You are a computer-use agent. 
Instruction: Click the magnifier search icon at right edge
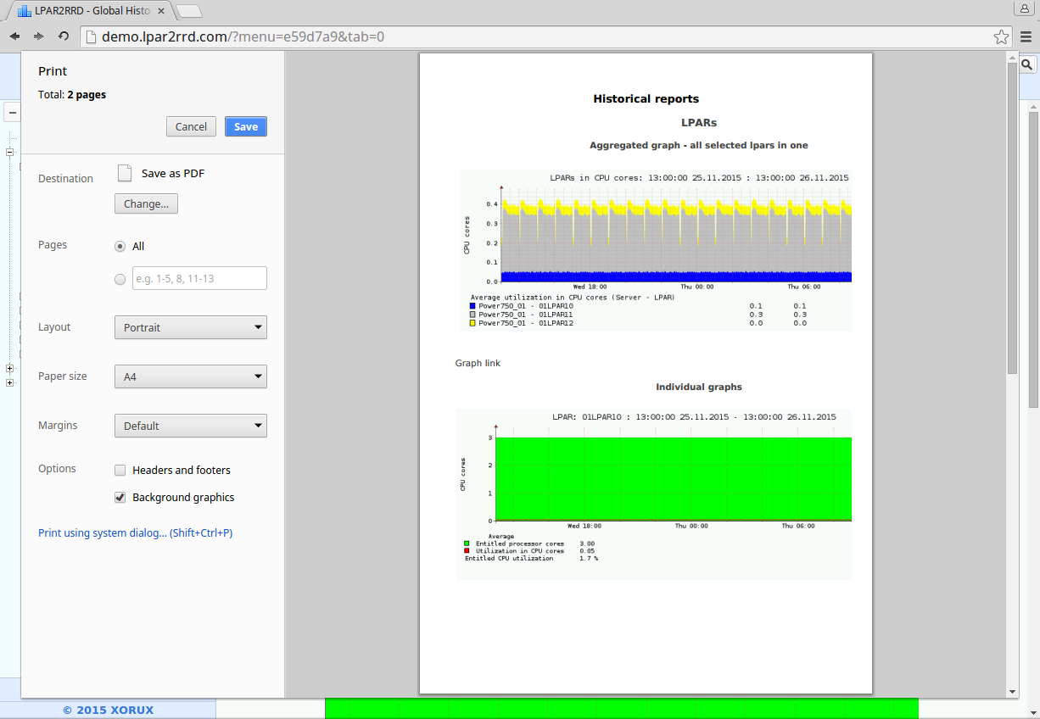(x=1026, y=64)
